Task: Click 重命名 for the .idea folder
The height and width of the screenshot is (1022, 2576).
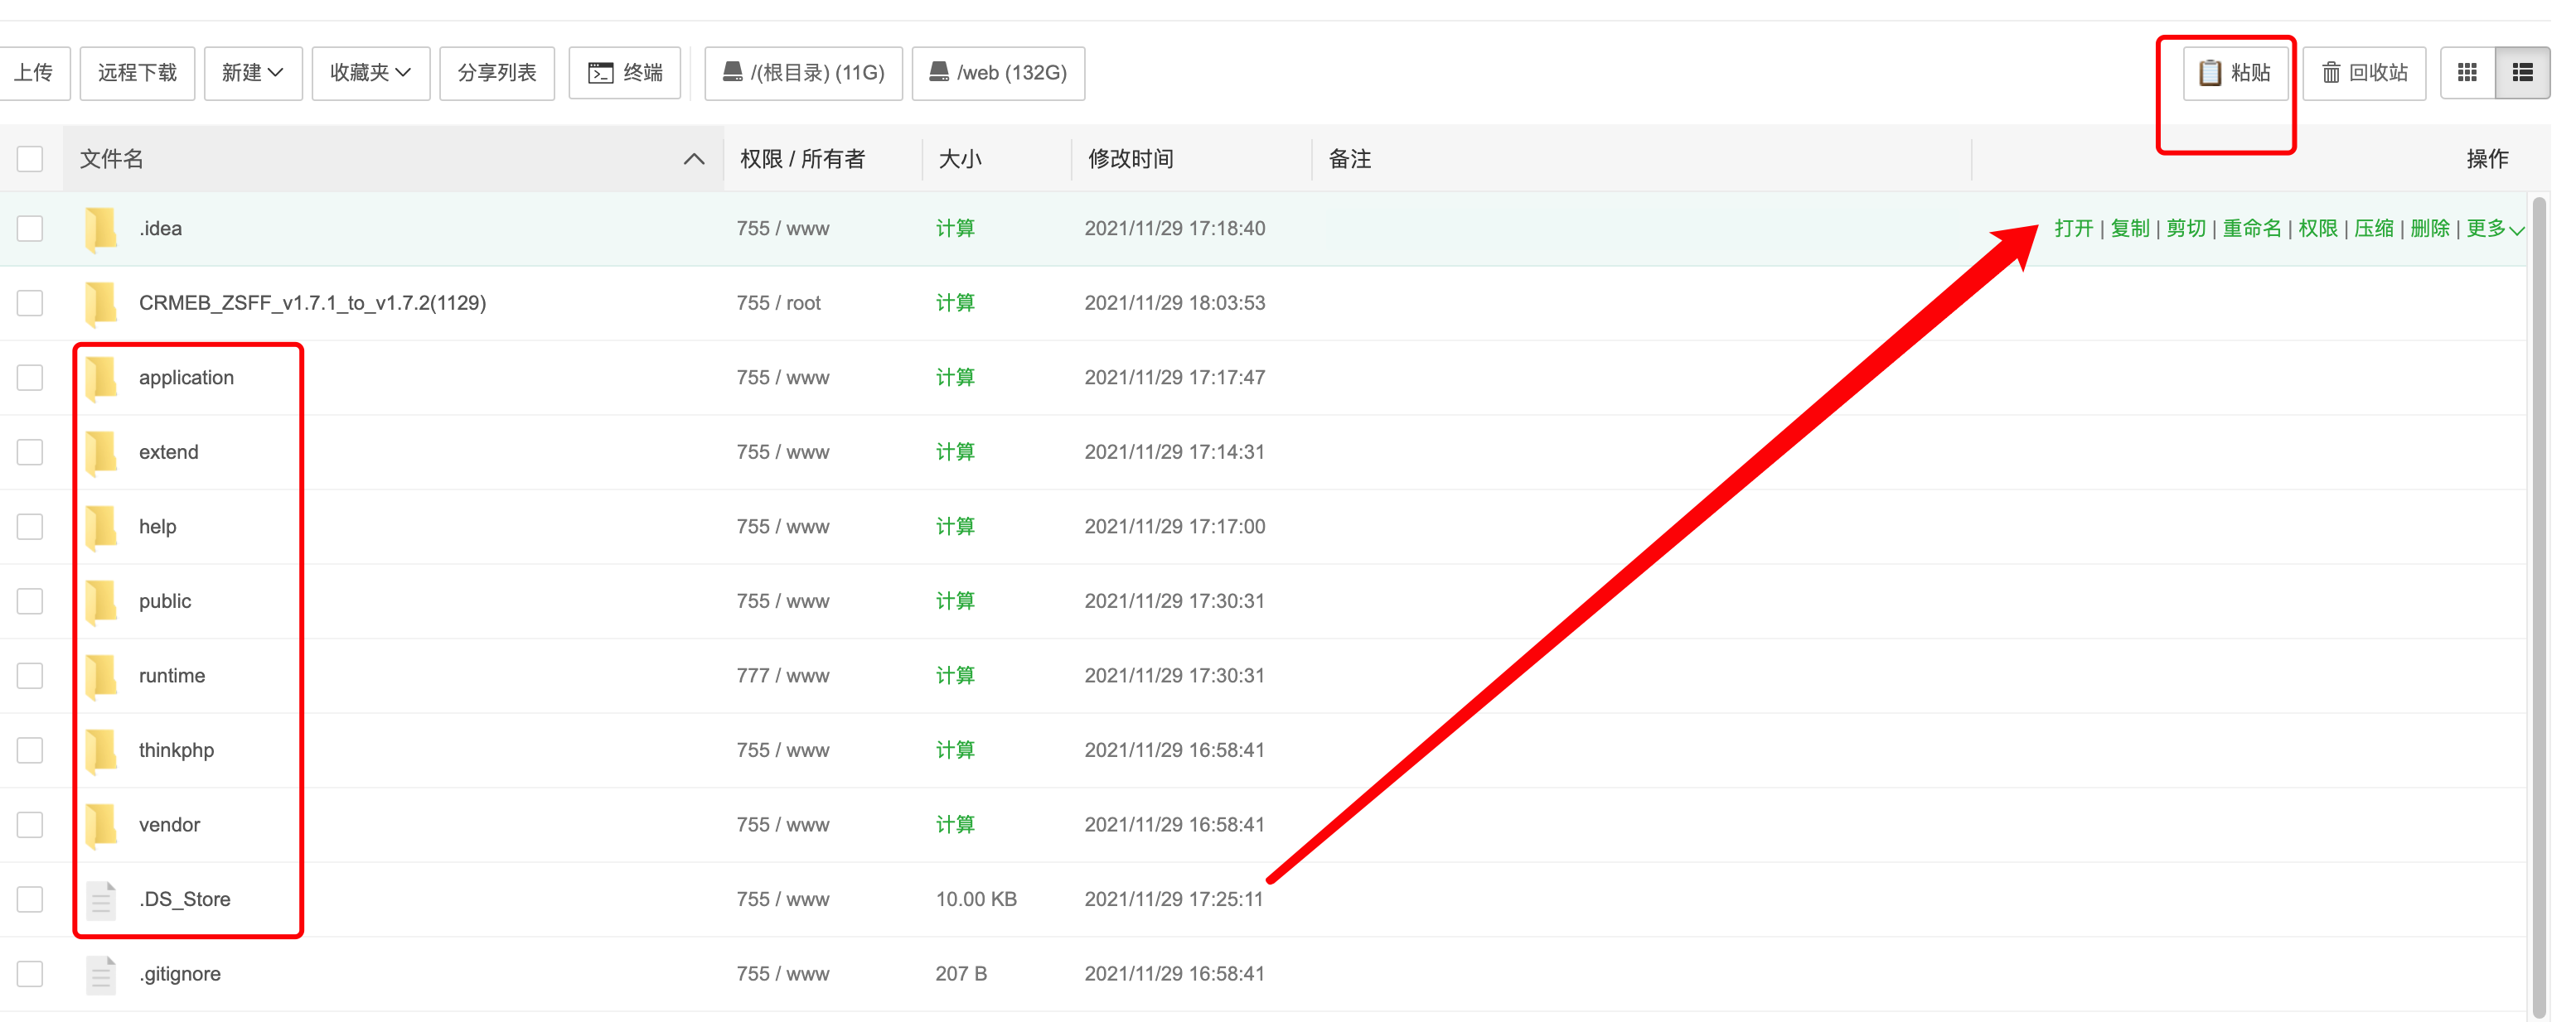Action: pos(2252,229)
